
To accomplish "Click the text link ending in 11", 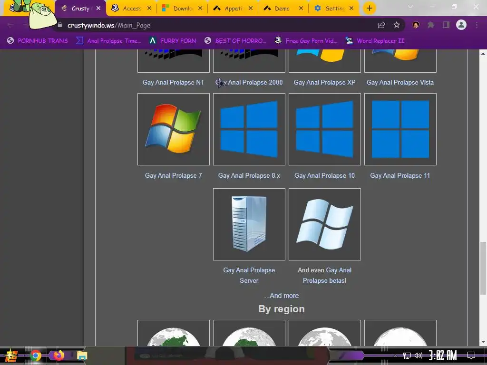I will (400, 176).
